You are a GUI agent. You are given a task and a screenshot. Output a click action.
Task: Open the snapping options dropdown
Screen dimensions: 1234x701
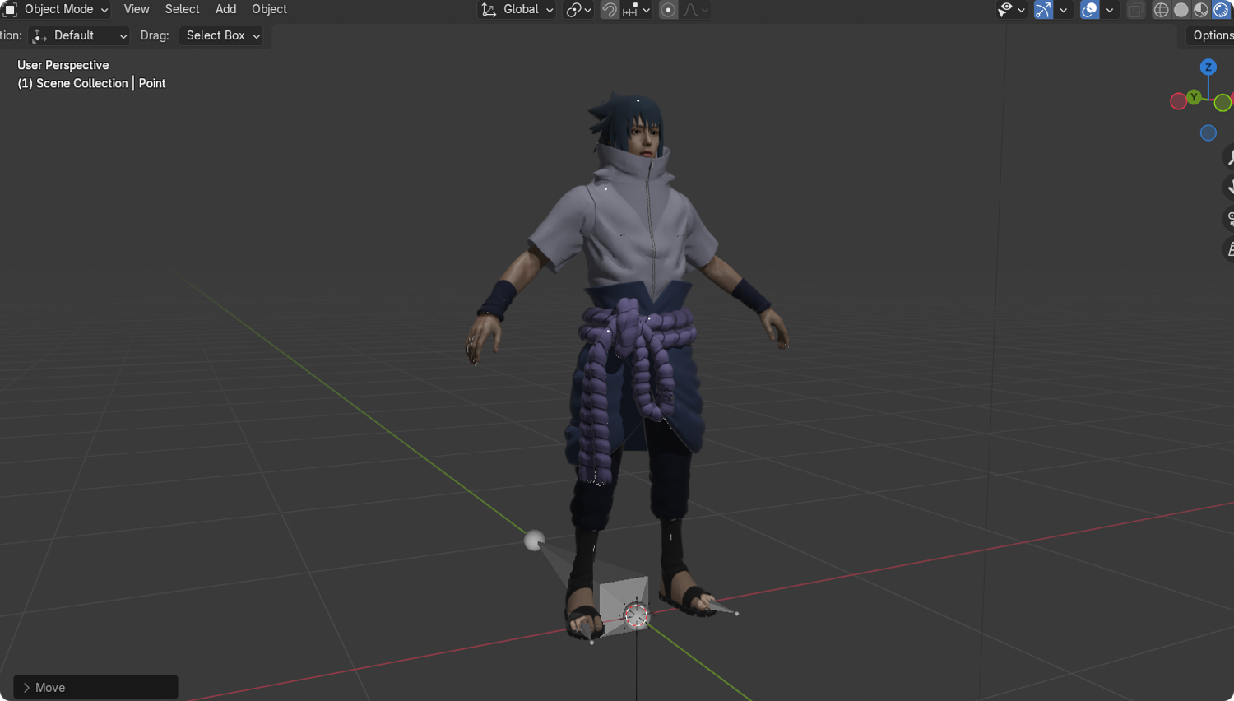[637, 10]
